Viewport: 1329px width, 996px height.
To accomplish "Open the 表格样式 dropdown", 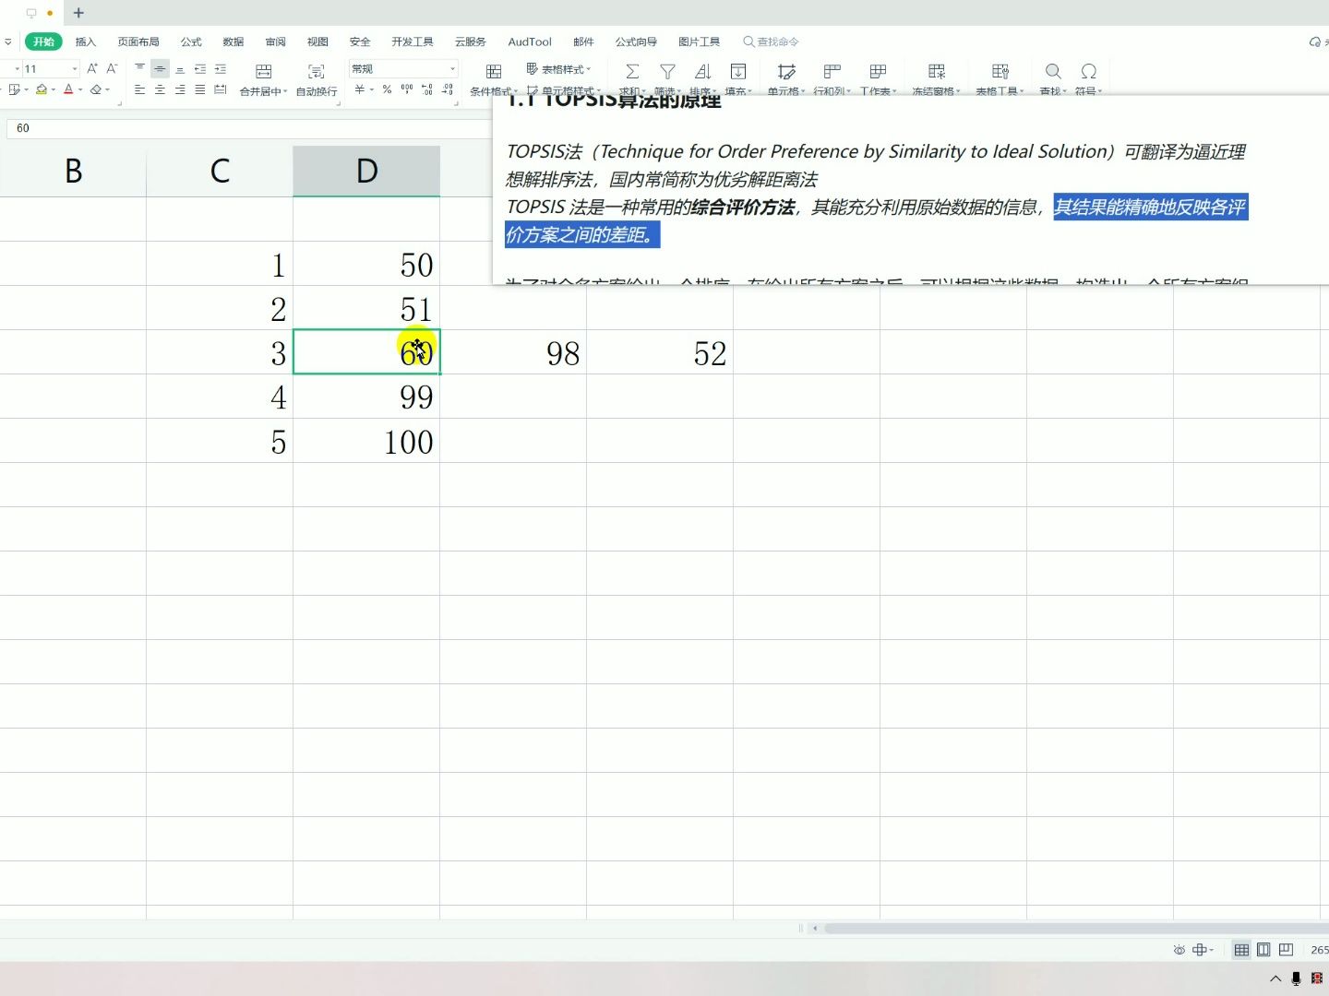I will click(558, 69).
